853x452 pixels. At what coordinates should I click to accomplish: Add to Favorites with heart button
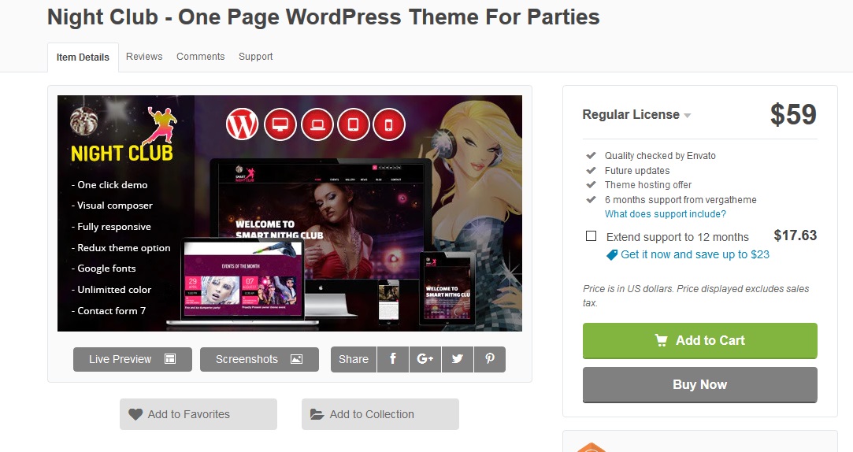click(x=198, y=414)
